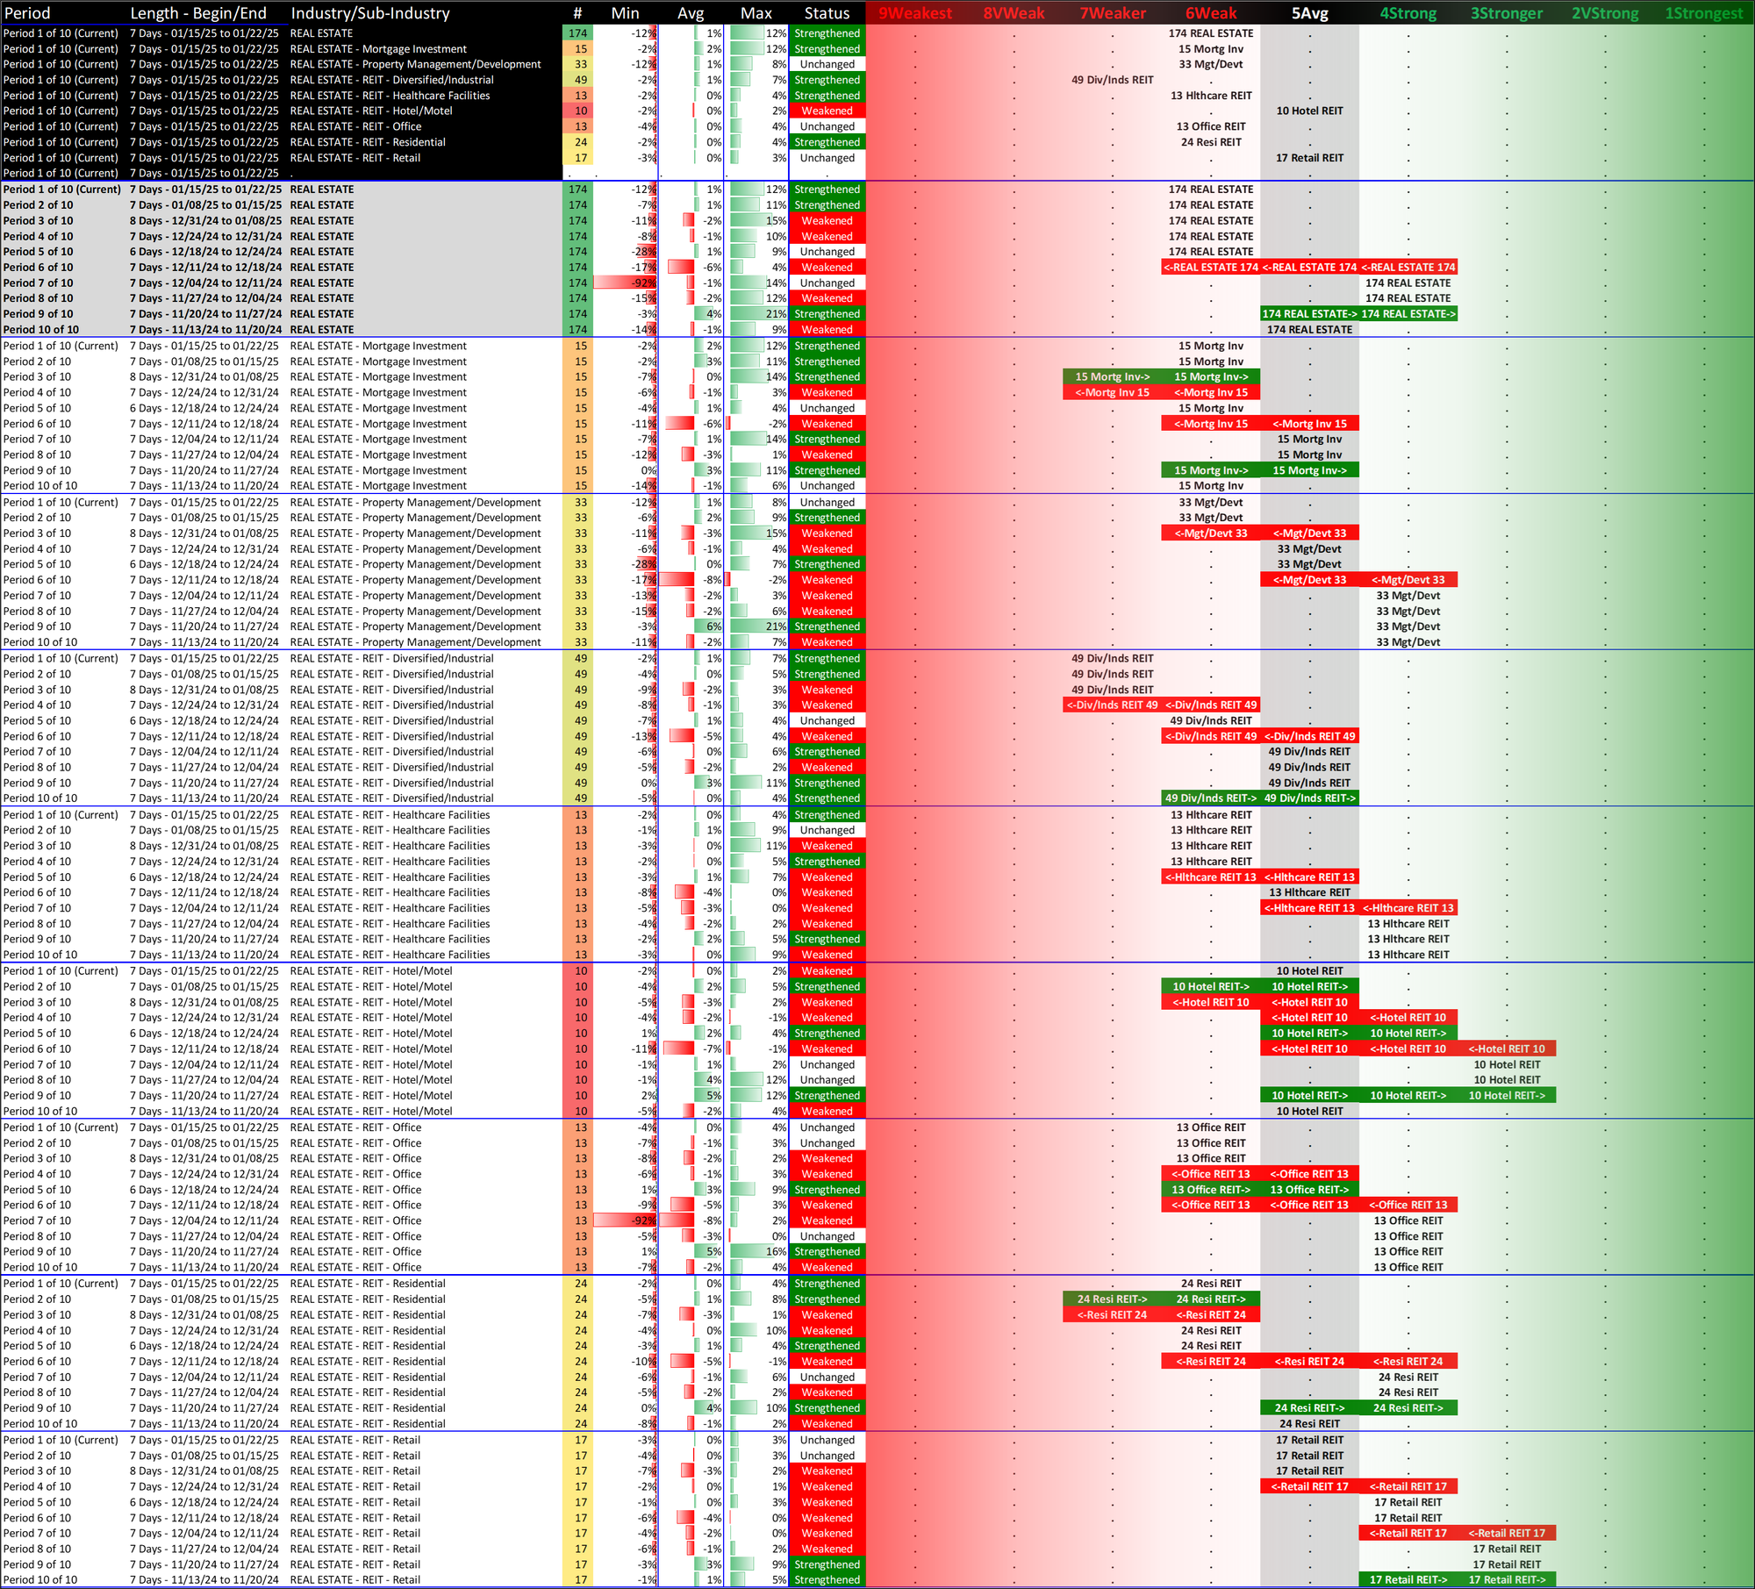Click '10 Hotel REIT' label in top summary row

tap(1309, 111)
